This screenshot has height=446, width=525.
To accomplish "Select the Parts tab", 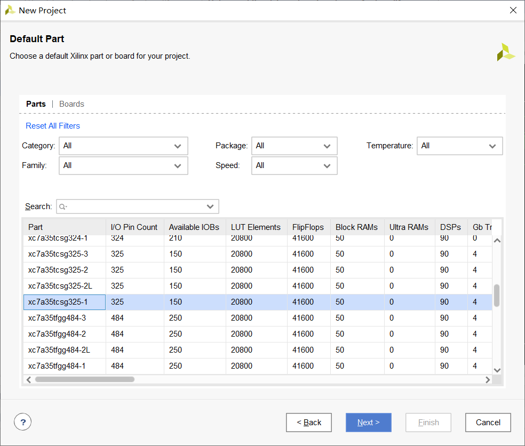I will click(x=36, y=104).
